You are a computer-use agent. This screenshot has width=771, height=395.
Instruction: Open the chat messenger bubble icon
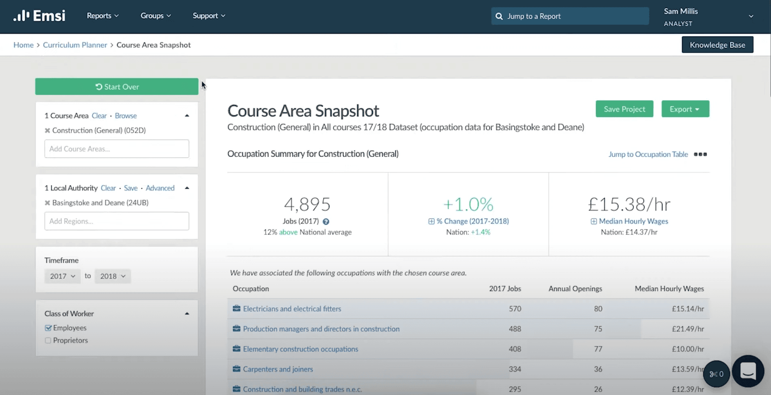tap(747, 371)
